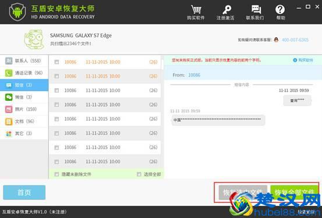This screenshot has height=218, width=322.
Task: Select the 照片 (159) category
Action: (24, 109)
